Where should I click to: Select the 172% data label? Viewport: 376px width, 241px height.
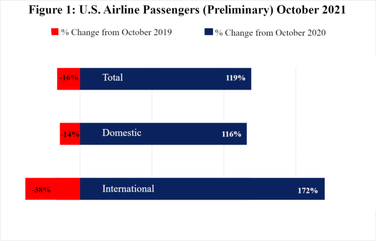click(308, 190)
